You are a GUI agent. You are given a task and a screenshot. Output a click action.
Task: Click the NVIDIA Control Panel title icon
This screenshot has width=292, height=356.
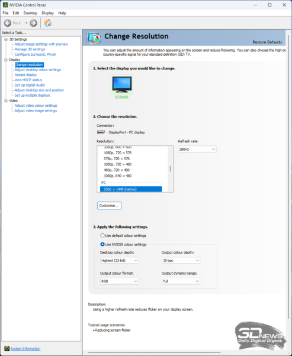(5, 5)
